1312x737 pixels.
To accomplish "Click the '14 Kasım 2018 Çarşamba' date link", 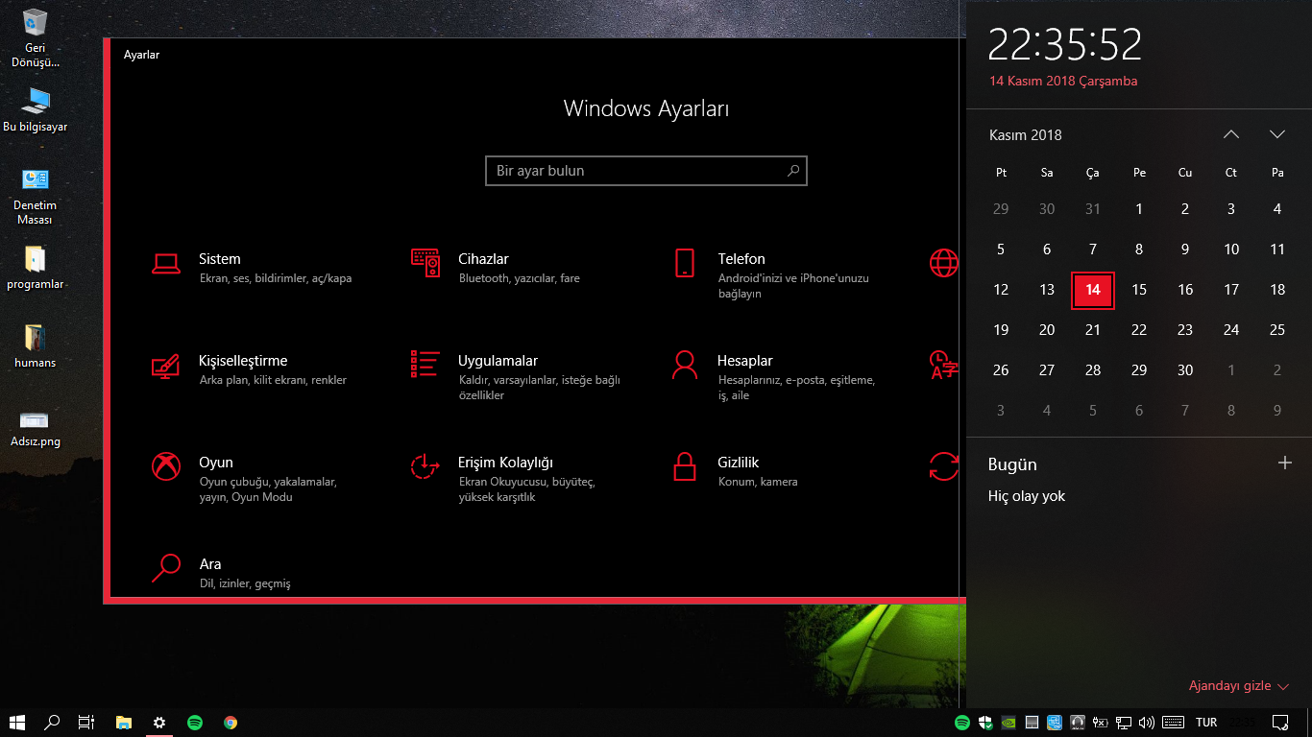I will (1063, 82).
